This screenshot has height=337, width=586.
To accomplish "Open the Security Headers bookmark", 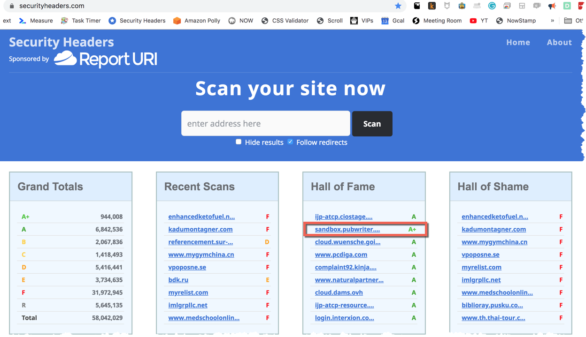I will [137, 21].
